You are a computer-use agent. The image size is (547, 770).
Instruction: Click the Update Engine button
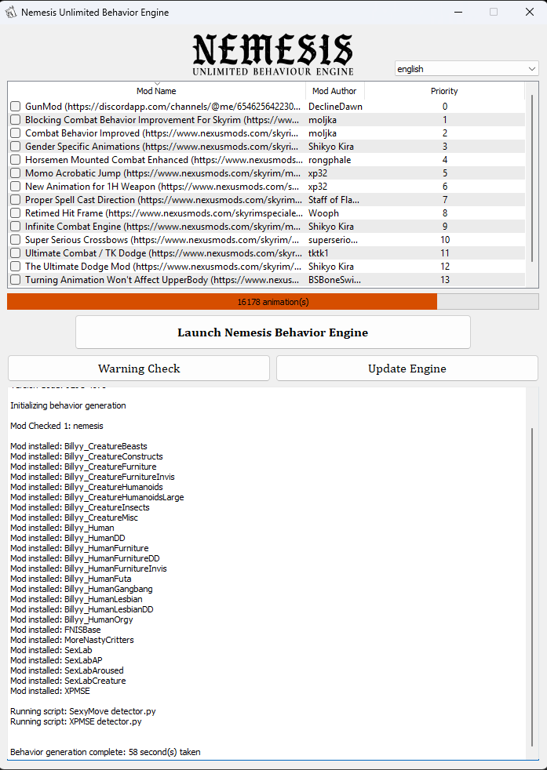pyautogui.click(x=407, y=369)
